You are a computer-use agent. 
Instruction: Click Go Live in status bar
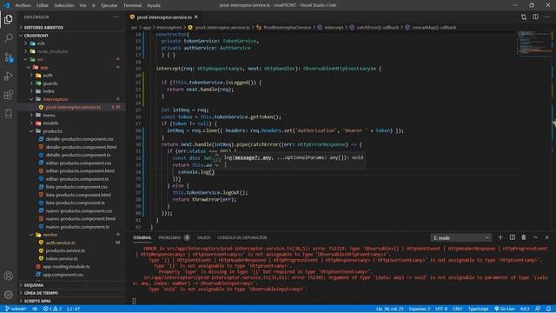505,309
